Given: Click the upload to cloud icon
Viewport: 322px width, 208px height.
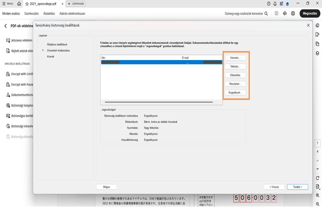Looking at the screenshot, I should [x=285, y=13].
